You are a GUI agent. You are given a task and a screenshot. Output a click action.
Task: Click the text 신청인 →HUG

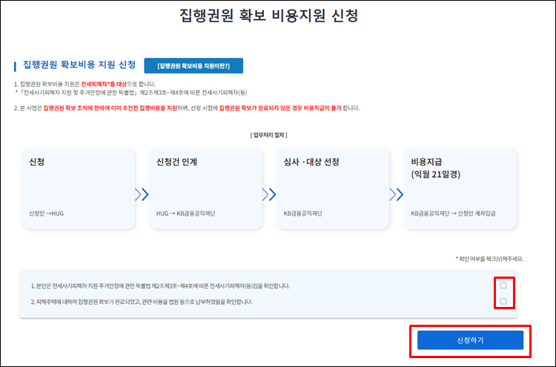click(x=47, y=214)
